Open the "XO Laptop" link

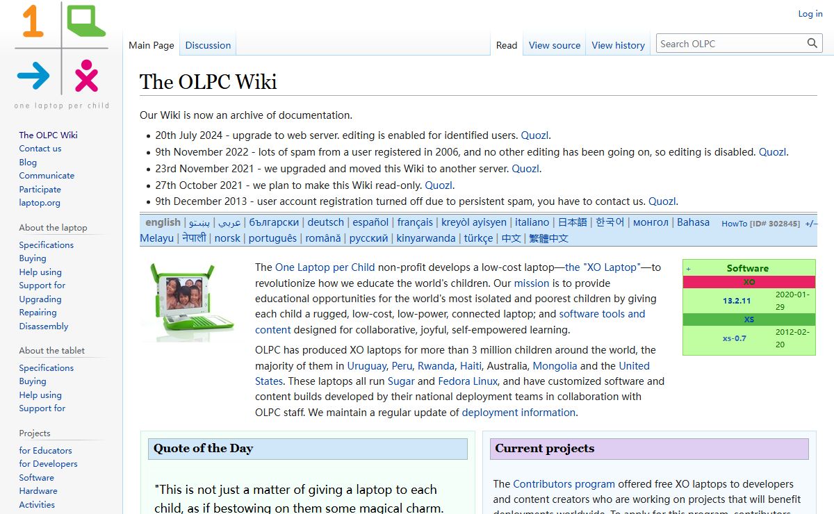coord(603,267)
